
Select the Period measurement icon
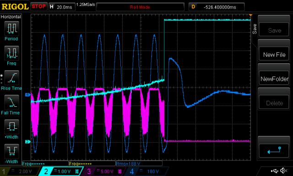point(11,28)
